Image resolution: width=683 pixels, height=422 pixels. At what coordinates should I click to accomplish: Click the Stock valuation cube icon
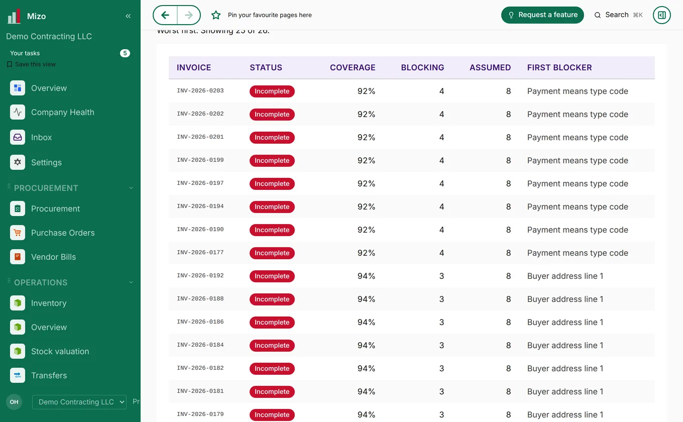click(18, 351)
